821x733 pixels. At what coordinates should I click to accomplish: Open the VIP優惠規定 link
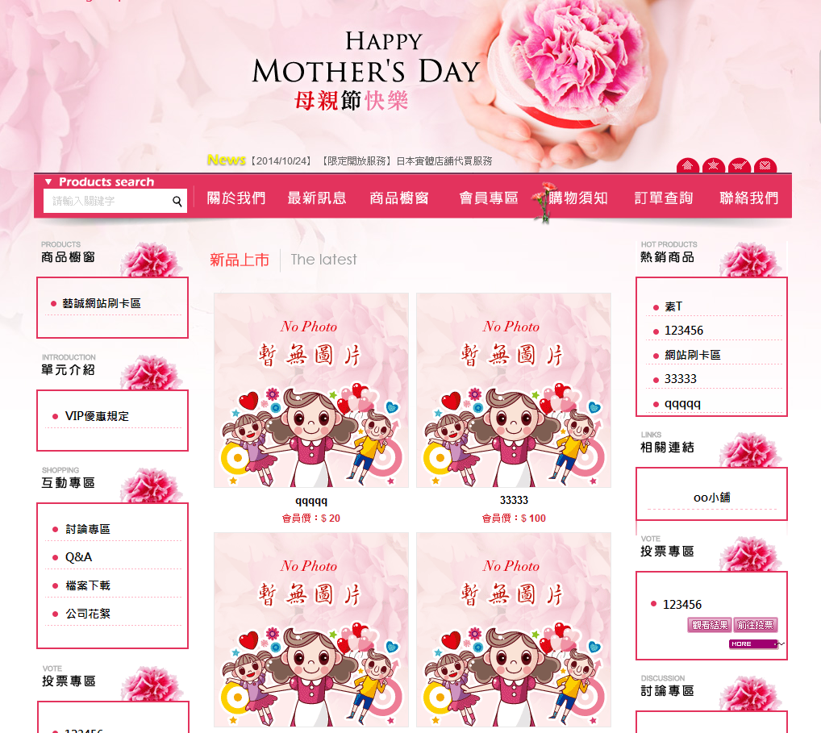[97, 416]
